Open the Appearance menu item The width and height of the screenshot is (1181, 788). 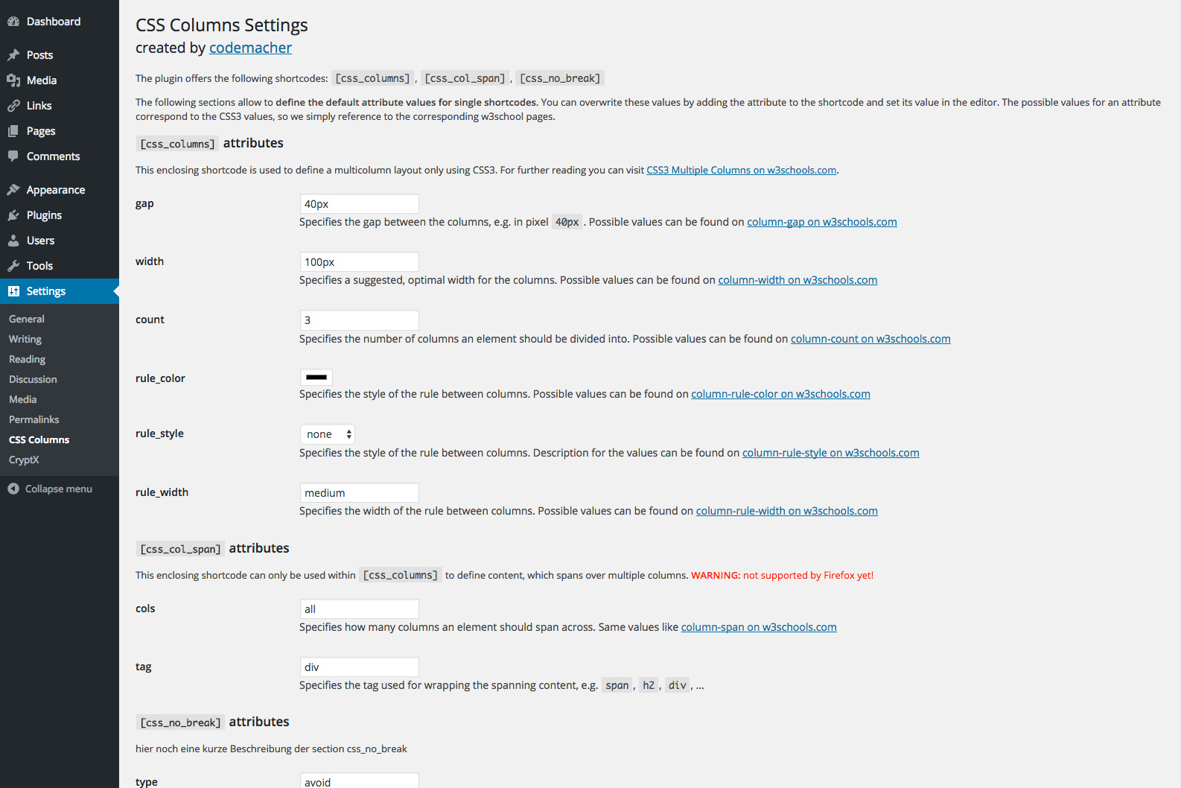pyautogui.click(x=60, y=190)
